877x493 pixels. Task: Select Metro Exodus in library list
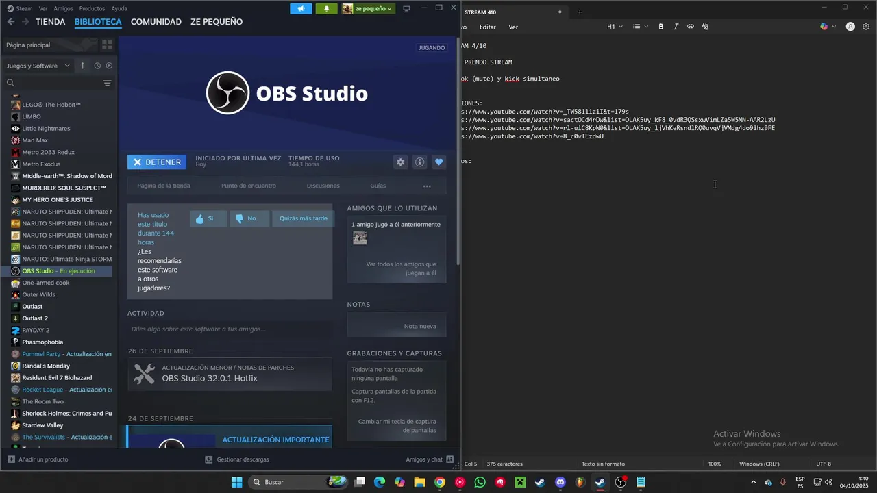(41, 164)
